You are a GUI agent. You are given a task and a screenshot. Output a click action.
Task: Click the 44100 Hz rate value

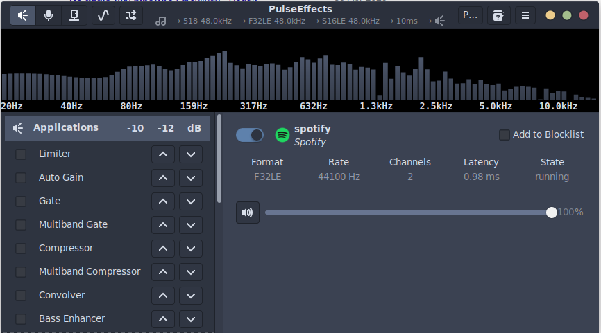pos(339,177)
